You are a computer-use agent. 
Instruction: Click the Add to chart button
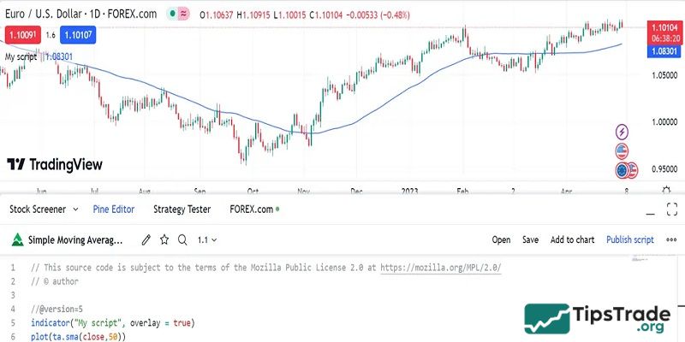[572, 240]
